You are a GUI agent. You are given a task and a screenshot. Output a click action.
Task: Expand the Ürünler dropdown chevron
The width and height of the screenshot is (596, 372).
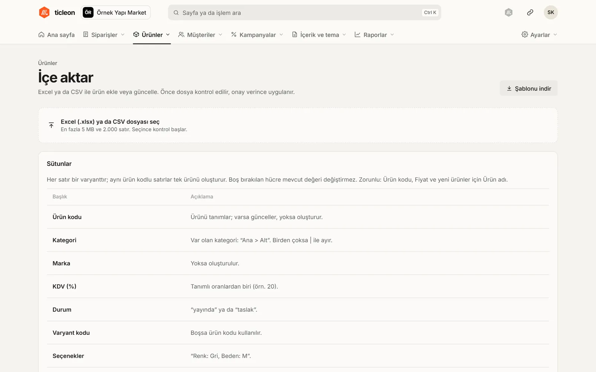(168, 35)
